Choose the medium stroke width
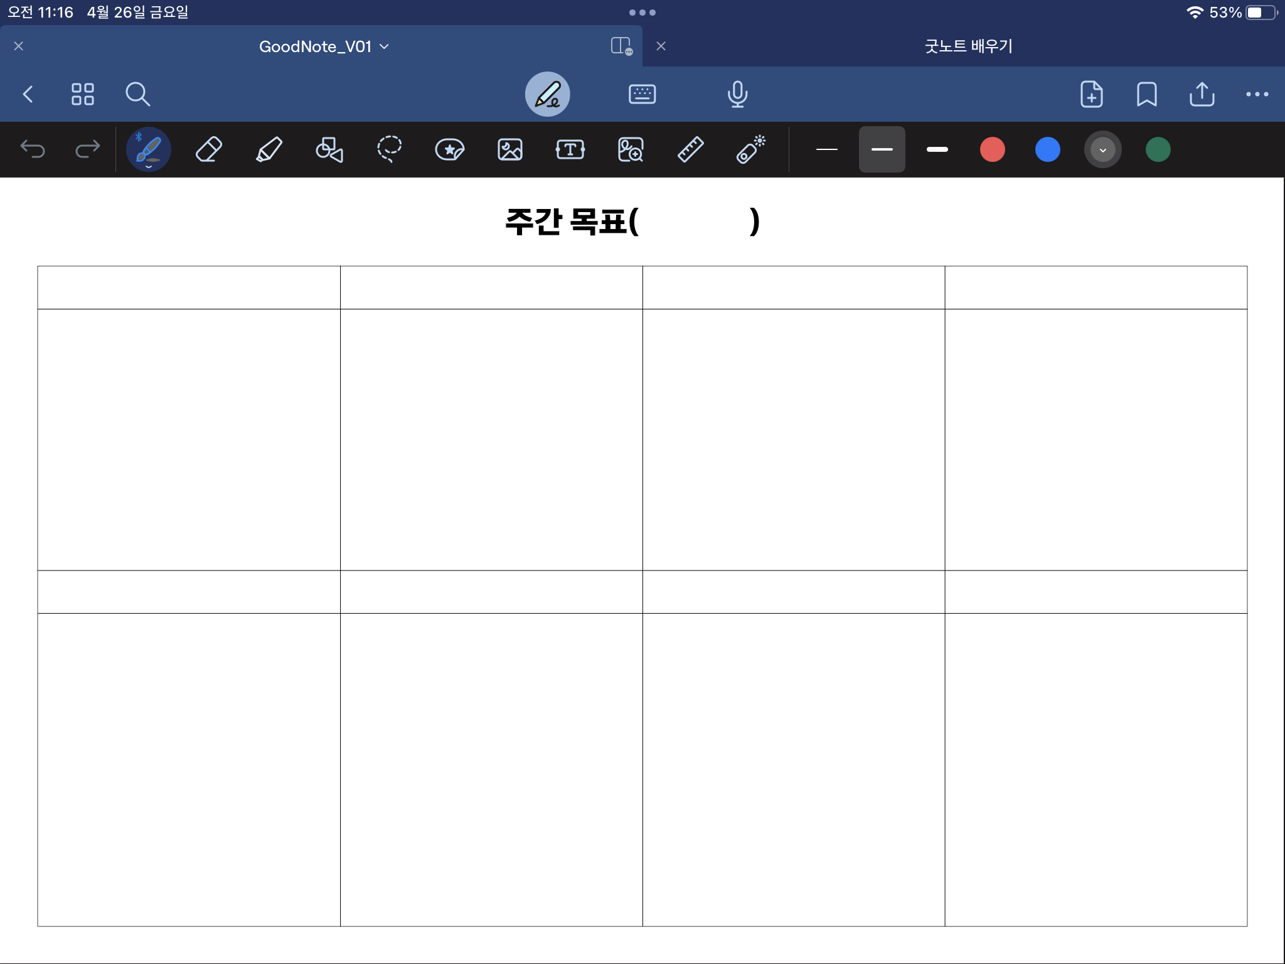This screenshot has height=964, width=1285. tap(882, 149)
